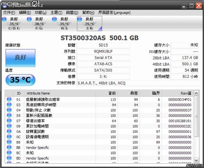Viewport: 204px width, 168px height.
Task: Open the 文件(F) menu
Action: (9, 13)
